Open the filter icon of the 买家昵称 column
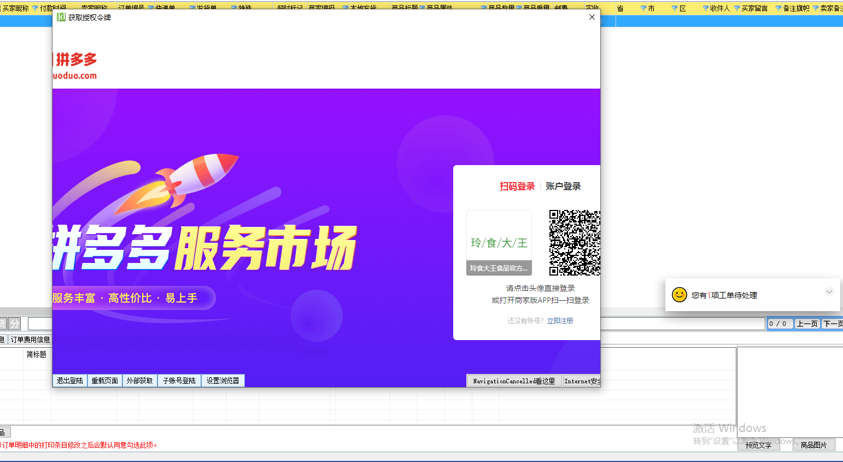 (35, 9)
